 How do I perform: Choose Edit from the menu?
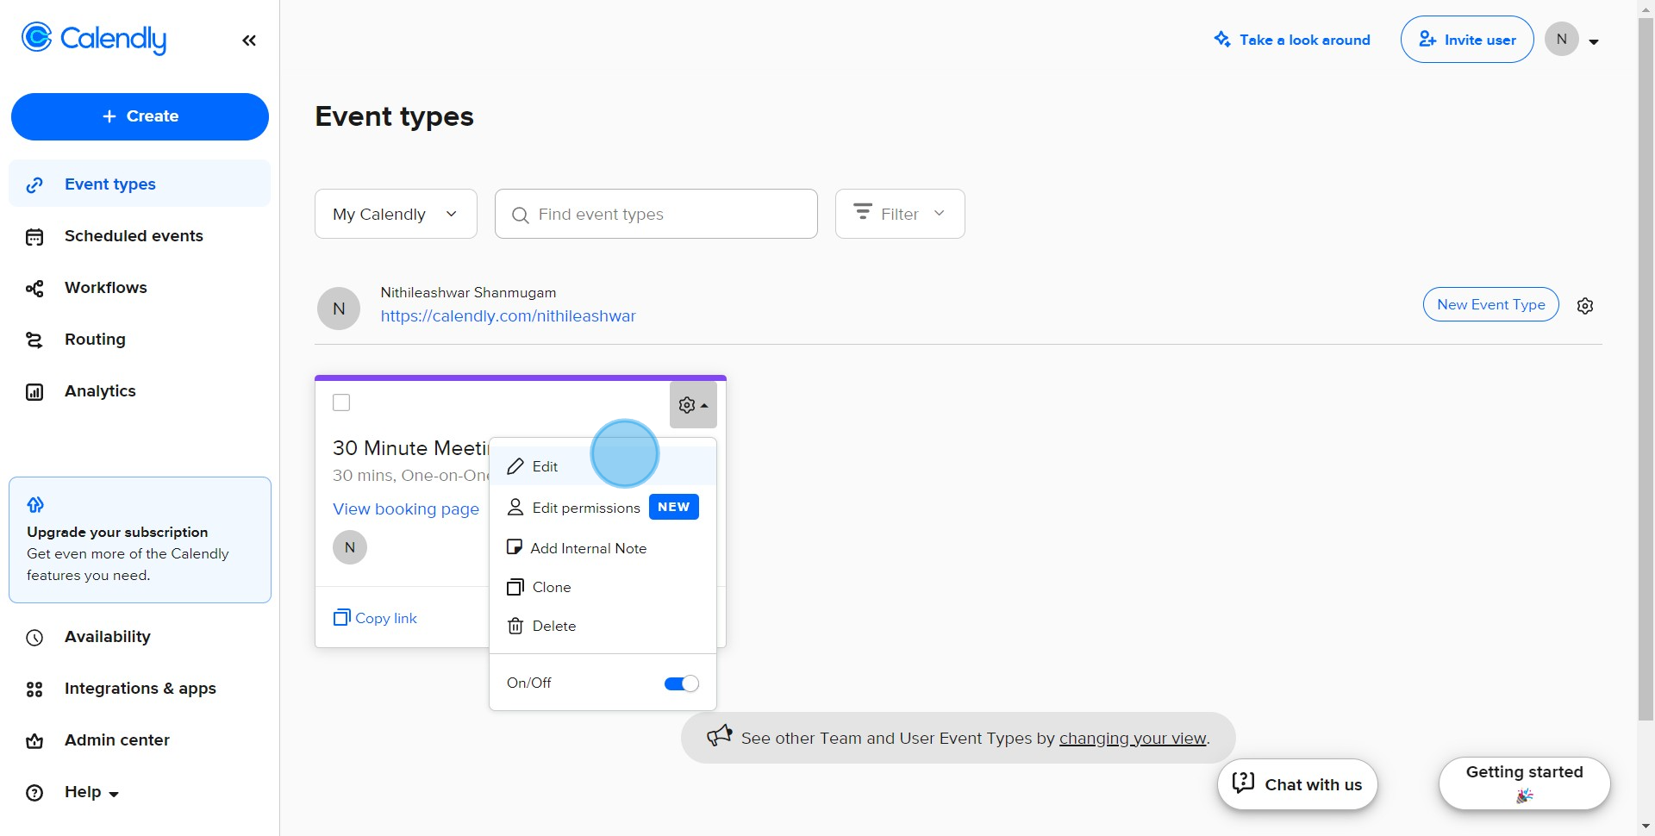pos(603,466)
